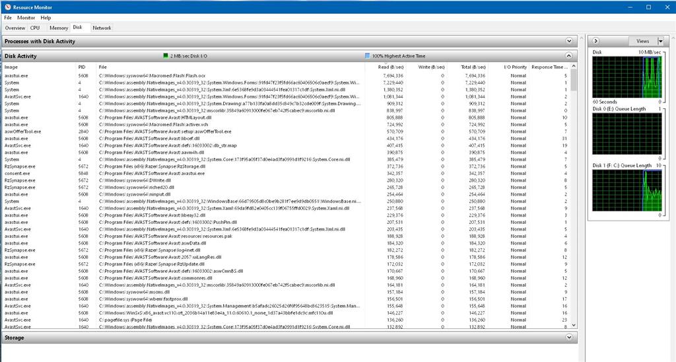Select the RzSynapse.exe log4net.dll row
This screenshot has width=676, height=362.
coord(286,250)
